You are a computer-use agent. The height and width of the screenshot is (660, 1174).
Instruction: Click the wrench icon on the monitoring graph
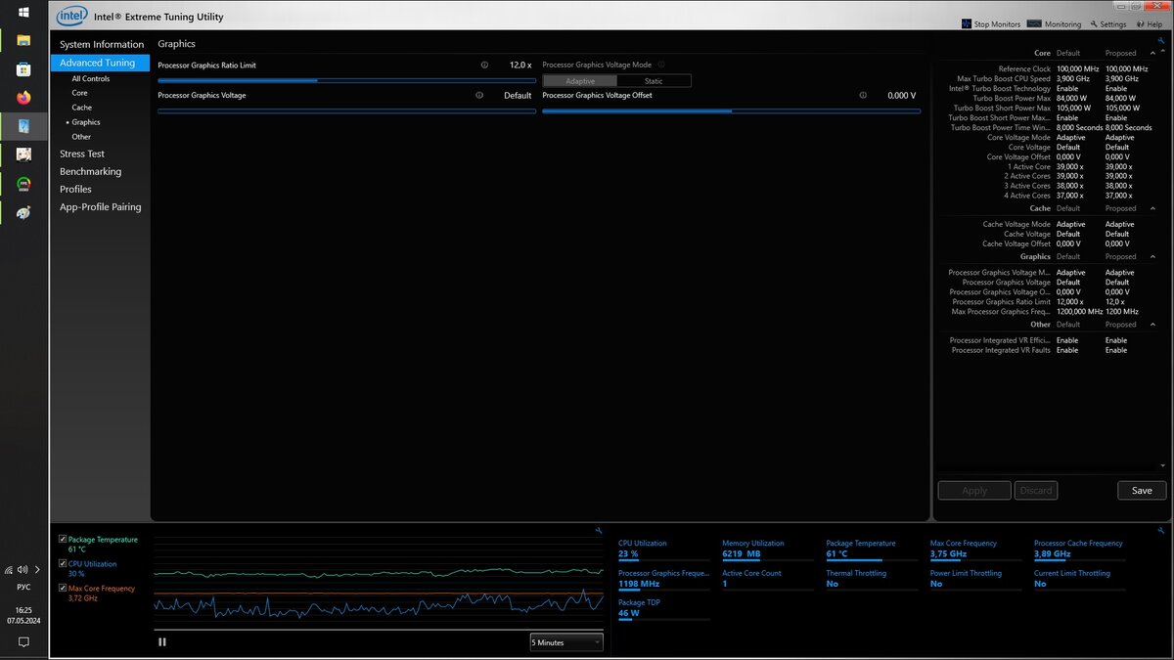[x=598, y=530]
